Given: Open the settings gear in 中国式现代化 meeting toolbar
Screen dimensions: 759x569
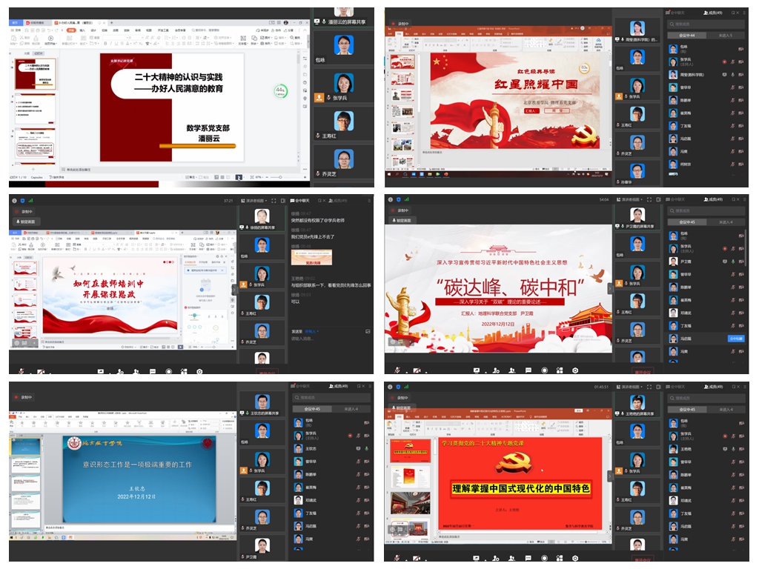Looking at the screenshot, I should pos(575,558).
